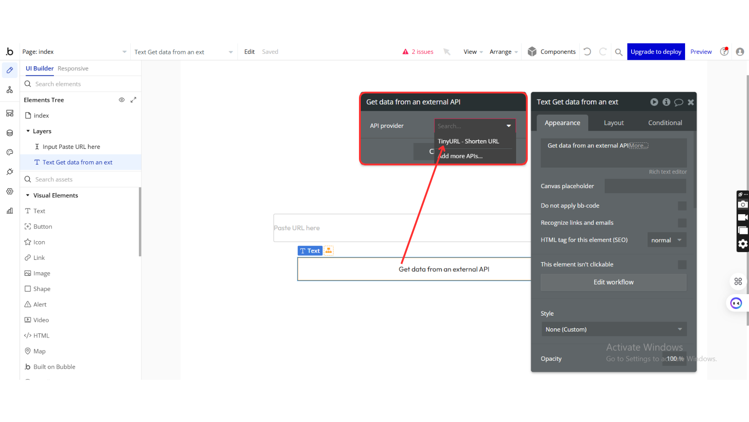Click Upgrade to deploy button

point(656,52)
